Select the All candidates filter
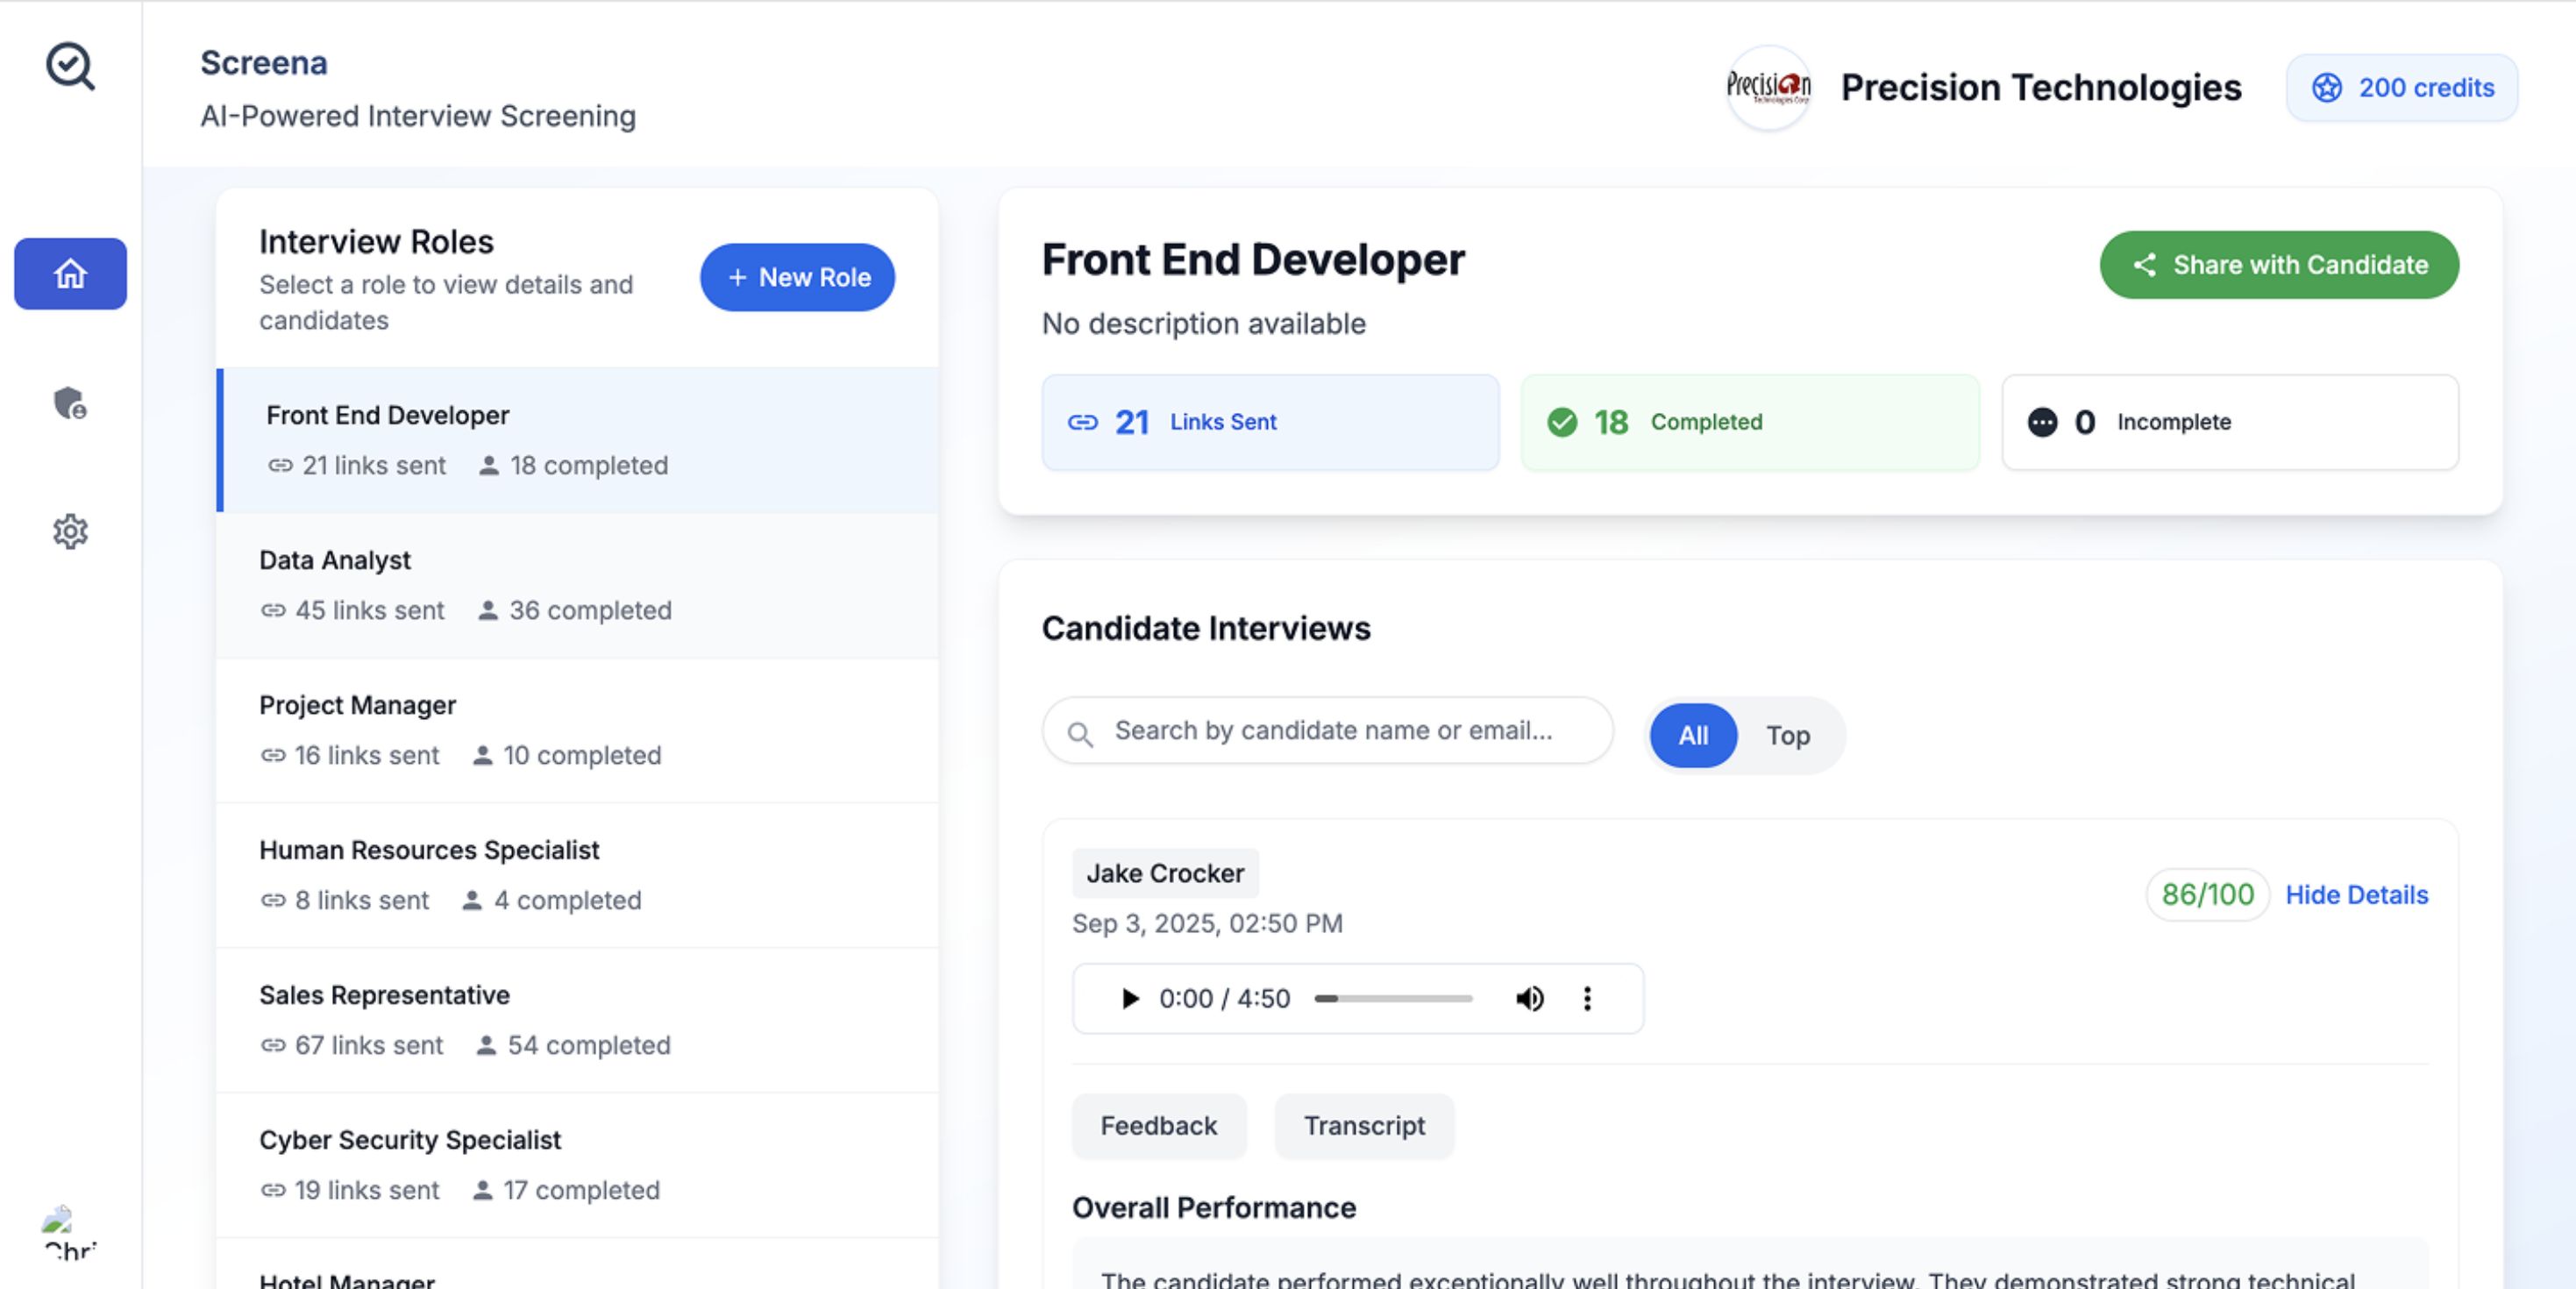 coord(1692,735)
